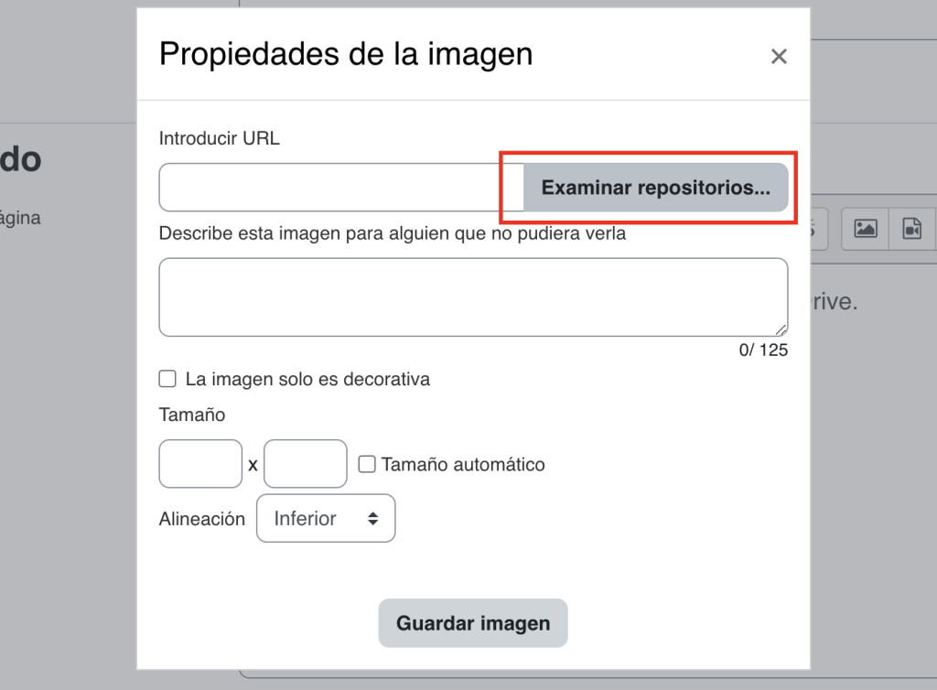Click the 'Describe esta imagen' label text
This screenshot has height=690, width=937.
[393, 233]
